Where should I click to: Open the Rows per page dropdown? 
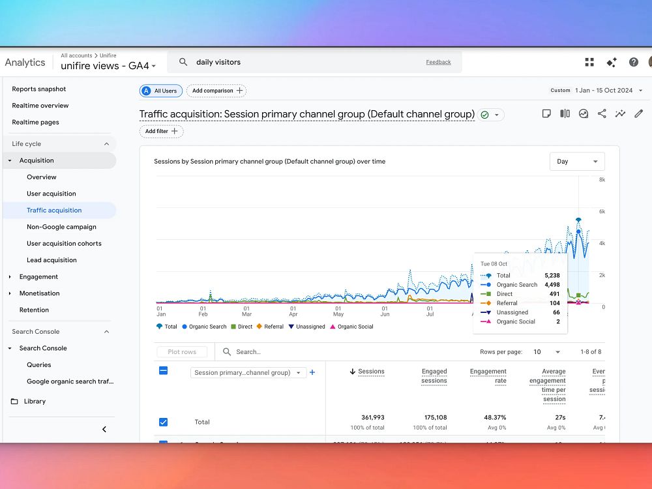(547, 352)
